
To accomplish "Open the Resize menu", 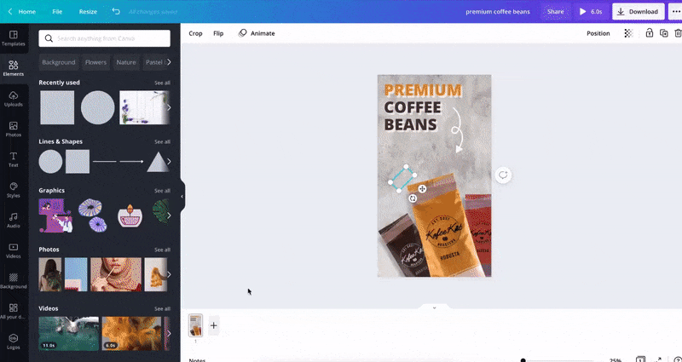I will point(88,12).
